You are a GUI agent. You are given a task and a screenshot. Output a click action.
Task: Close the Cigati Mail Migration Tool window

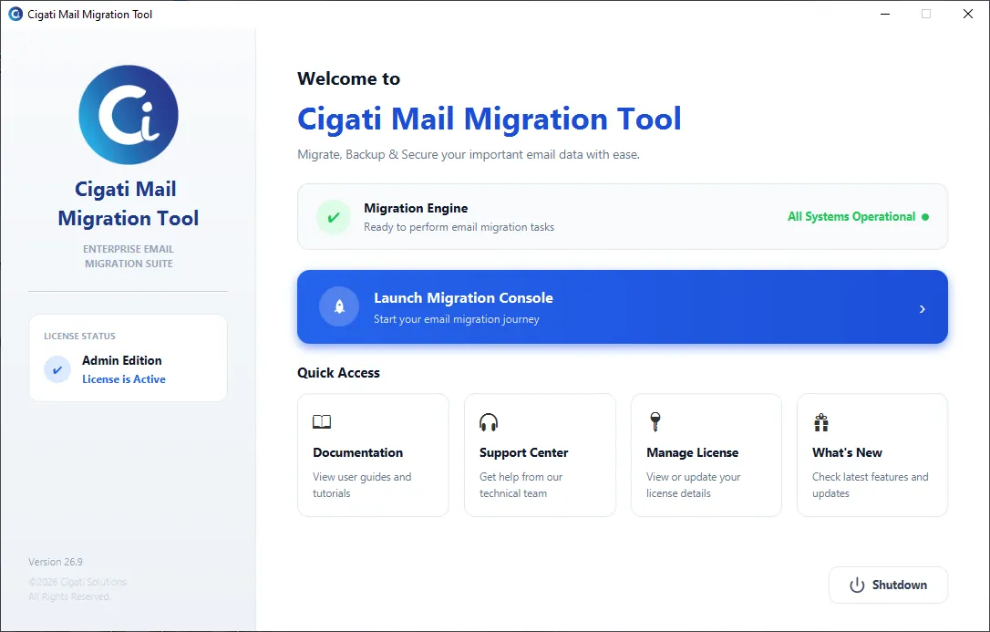(x=968, y=14)
